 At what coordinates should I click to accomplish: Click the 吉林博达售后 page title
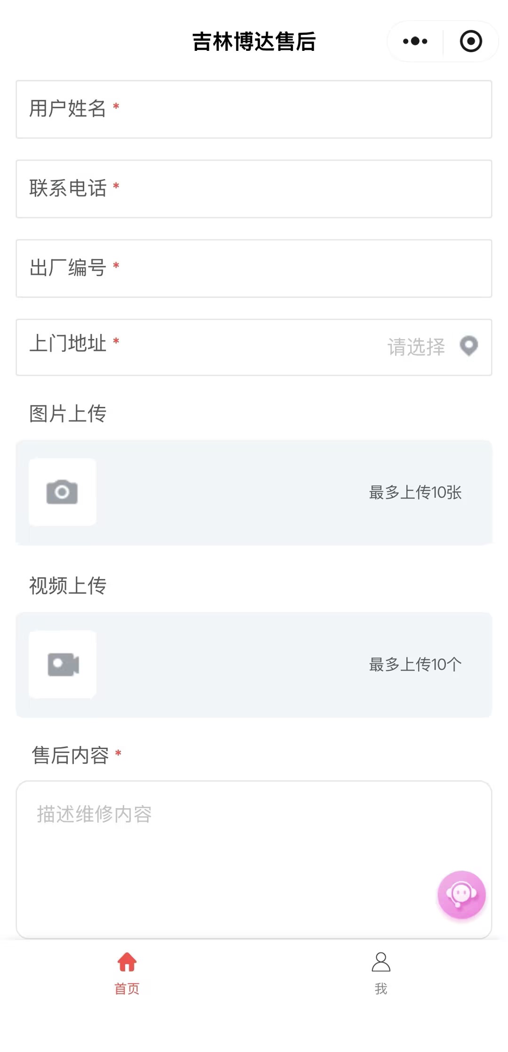(x=254, y=41)
